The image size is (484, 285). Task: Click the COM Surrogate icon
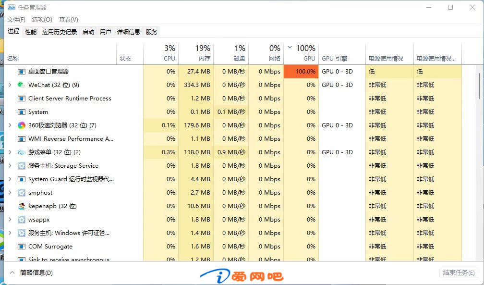(21, 247)
